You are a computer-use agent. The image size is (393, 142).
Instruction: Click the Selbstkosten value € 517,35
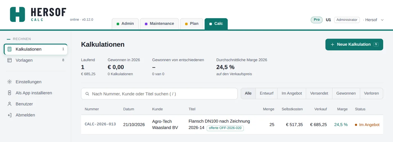point(294,125)
